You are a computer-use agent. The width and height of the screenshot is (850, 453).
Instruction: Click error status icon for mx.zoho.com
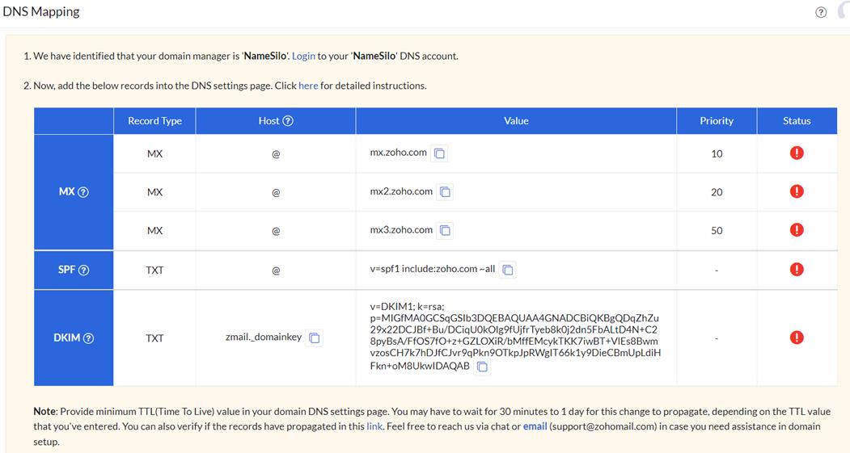pyautogui.click(x=797, y=153)
